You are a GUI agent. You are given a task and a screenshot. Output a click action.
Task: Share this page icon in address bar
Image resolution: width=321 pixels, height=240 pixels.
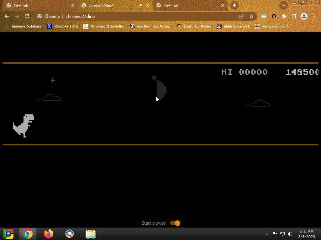click(x=241, y=16)
